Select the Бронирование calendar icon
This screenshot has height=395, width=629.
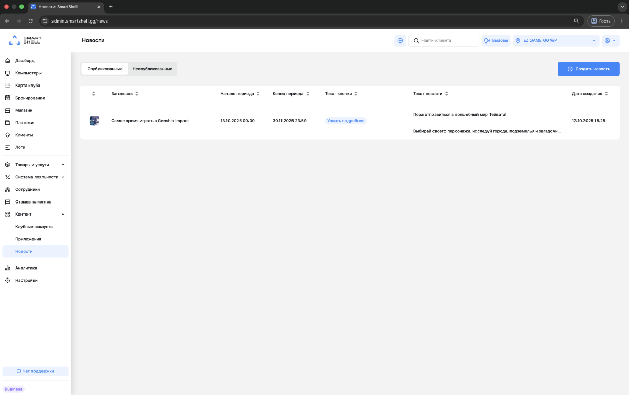click(8, 98)
